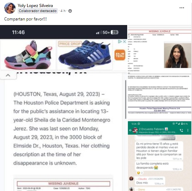Open the blue PRICE DROP sneaker ad
This screenshot has width=192, height=191.
(x=85, y=55)
